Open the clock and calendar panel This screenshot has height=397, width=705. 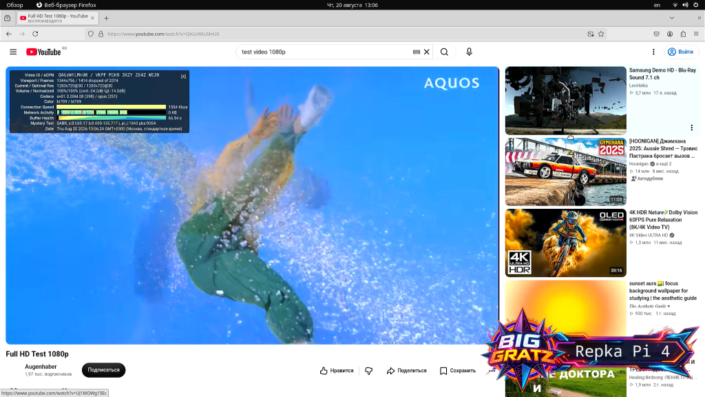pyautogui.click(x=352, y=5)
